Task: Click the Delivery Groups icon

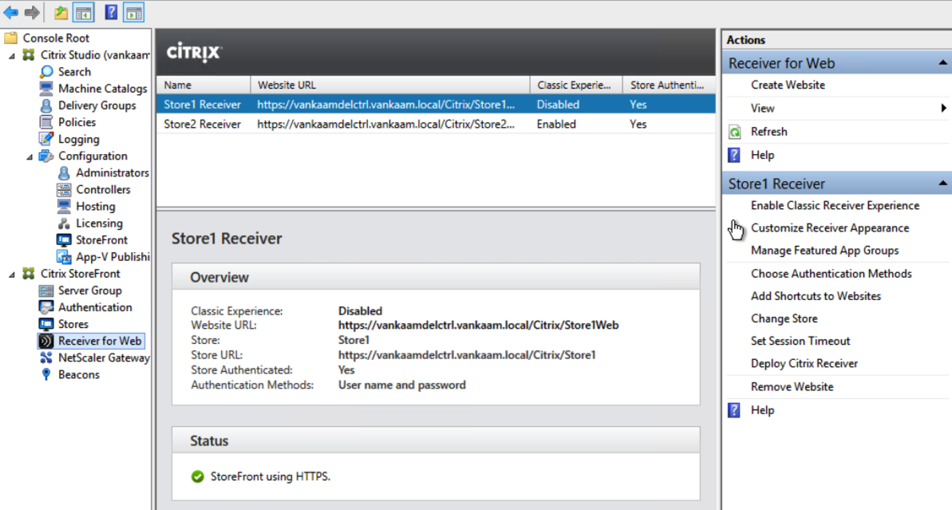Action: pos(46,105)
